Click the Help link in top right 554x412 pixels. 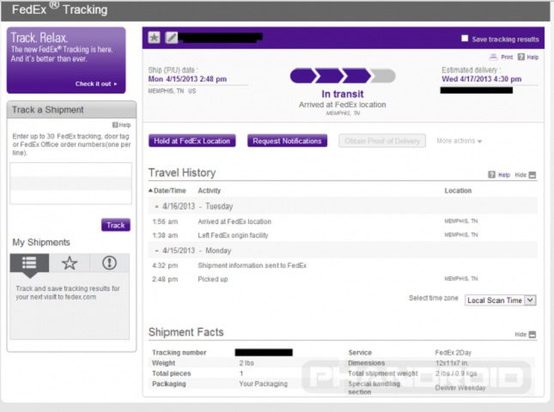tap(533, 57)
